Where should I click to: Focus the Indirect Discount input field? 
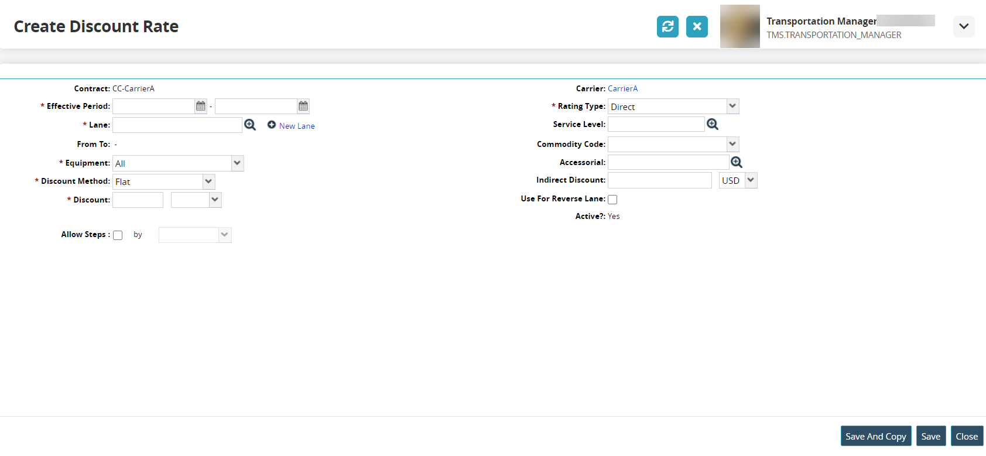(x=660, y=180)
